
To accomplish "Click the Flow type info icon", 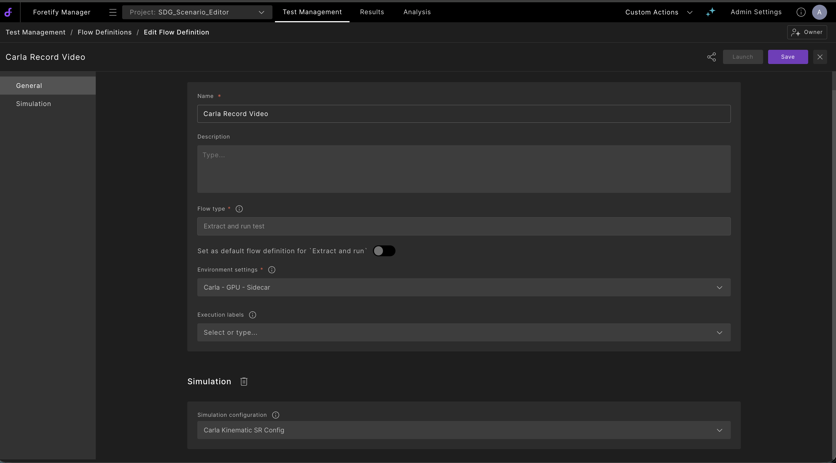I will [x=239, y=209].
